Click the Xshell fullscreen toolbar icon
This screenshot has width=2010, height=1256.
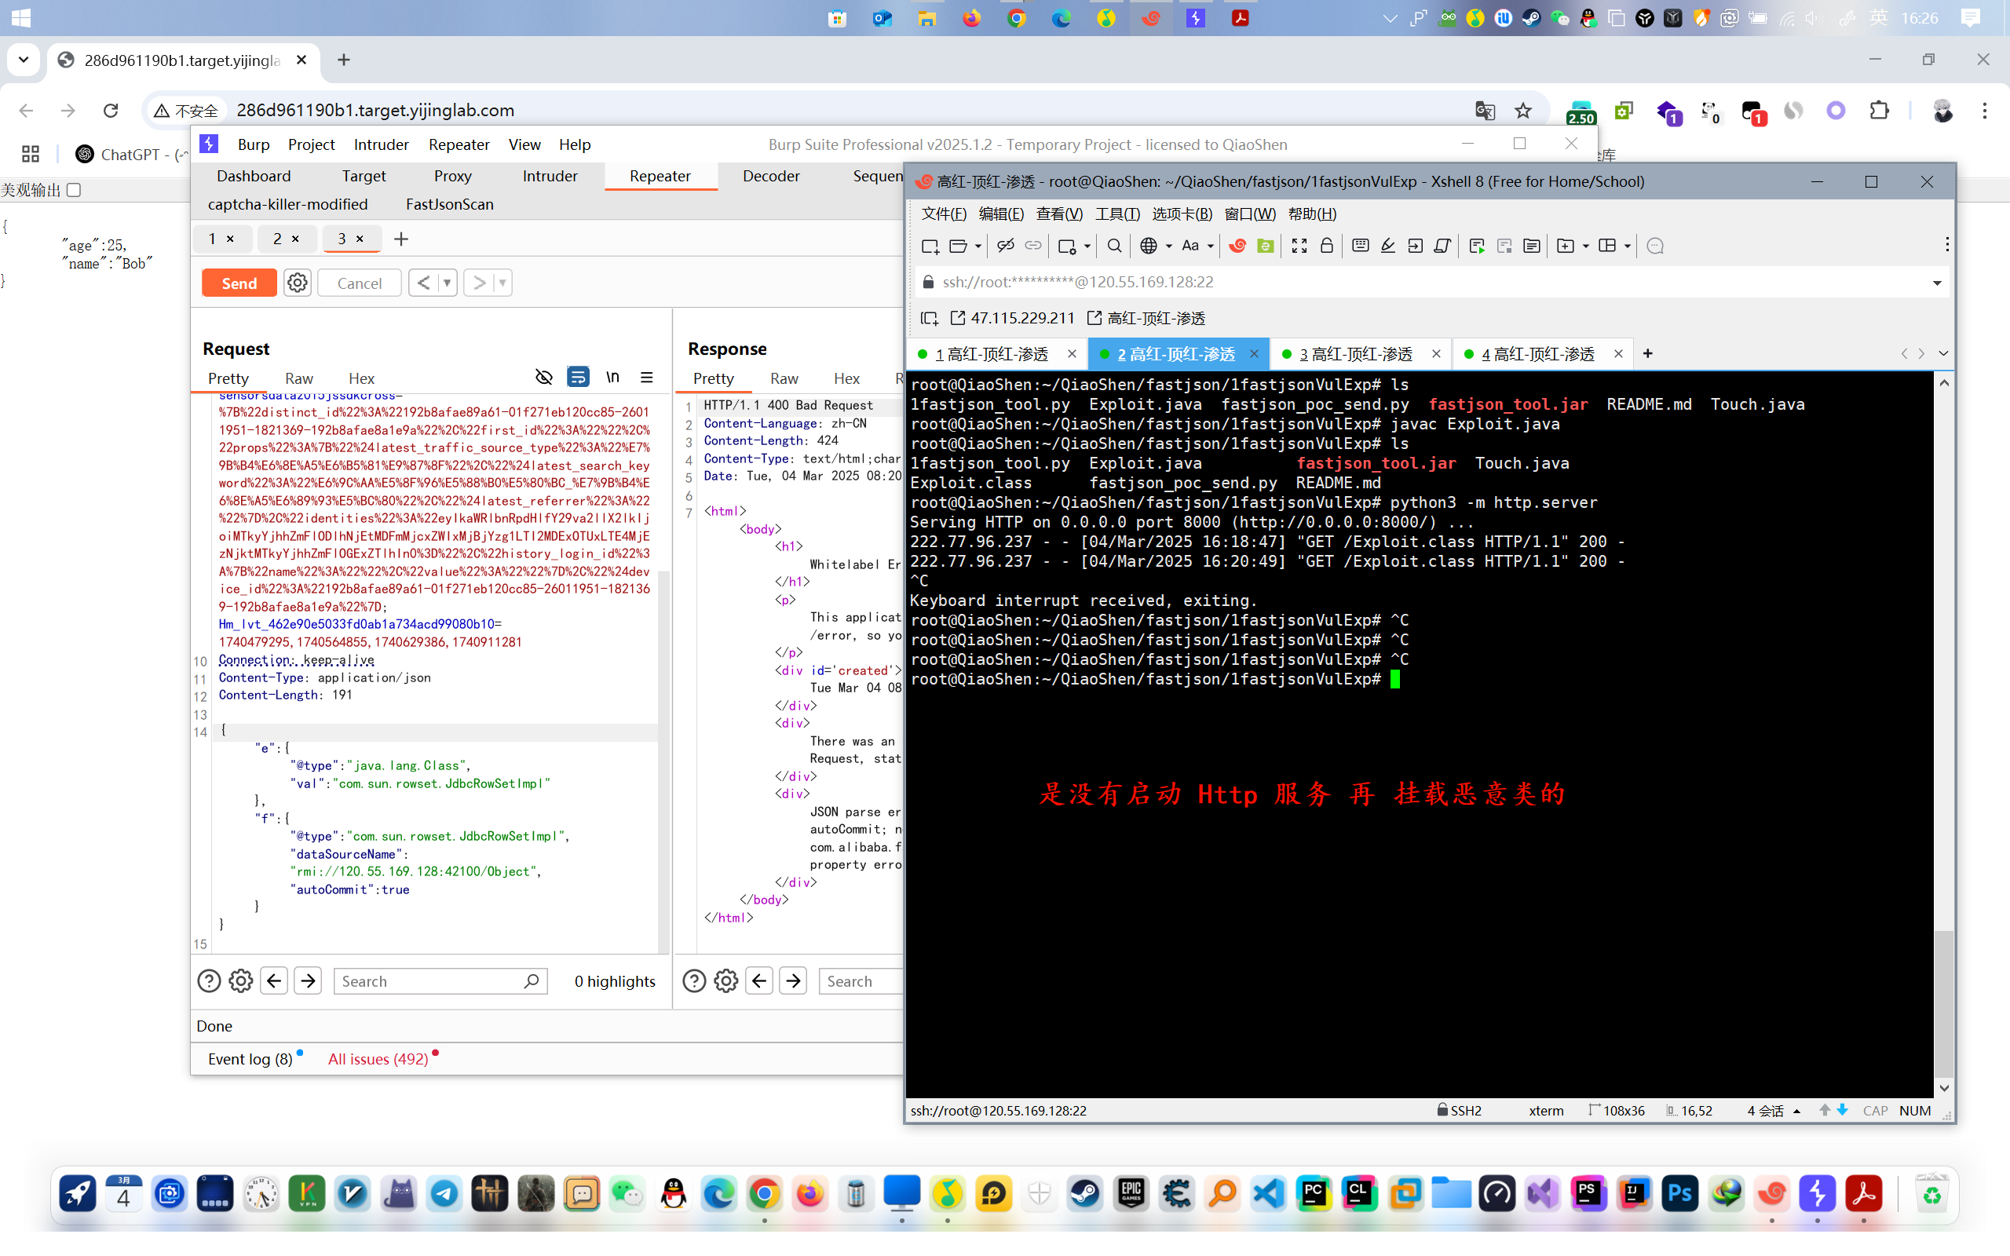pyautogui.click(x=1299, y=246)
